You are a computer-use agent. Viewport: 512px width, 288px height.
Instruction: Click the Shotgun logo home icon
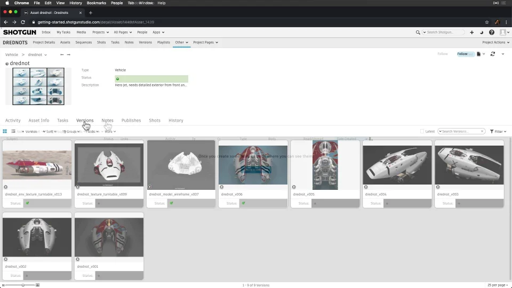20,33
